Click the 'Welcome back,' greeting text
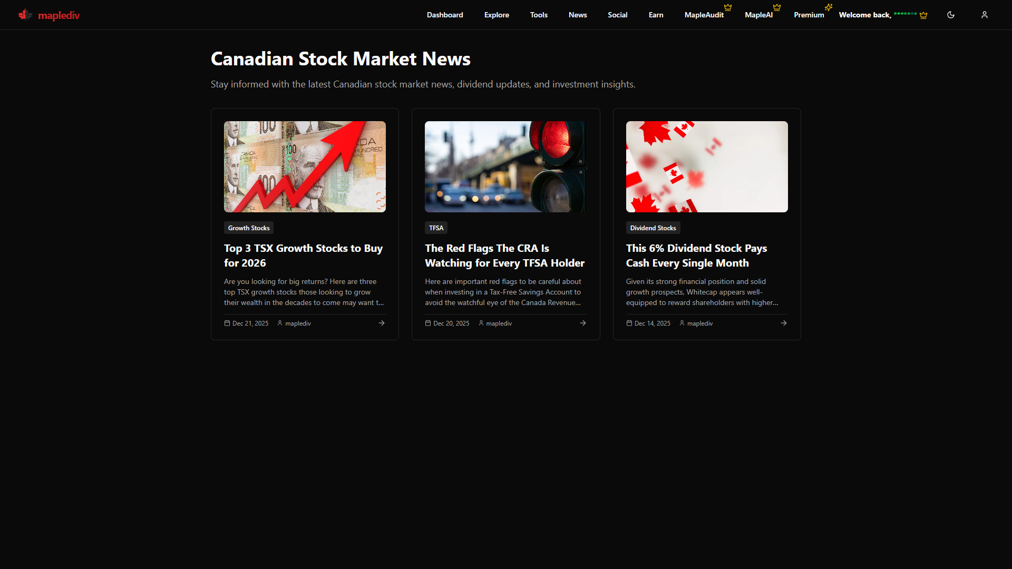This screenshot has height=569, width=1012. [865, 15]
